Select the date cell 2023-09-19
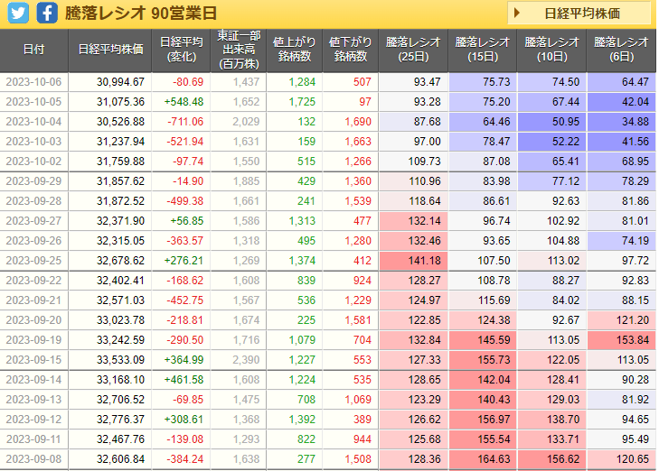659x471 pixels. (33, 340)
